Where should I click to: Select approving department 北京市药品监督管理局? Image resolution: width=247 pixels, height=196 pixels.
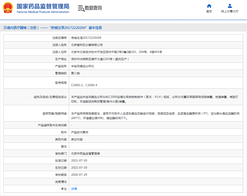pyautogui.click(x=85, y=154)
